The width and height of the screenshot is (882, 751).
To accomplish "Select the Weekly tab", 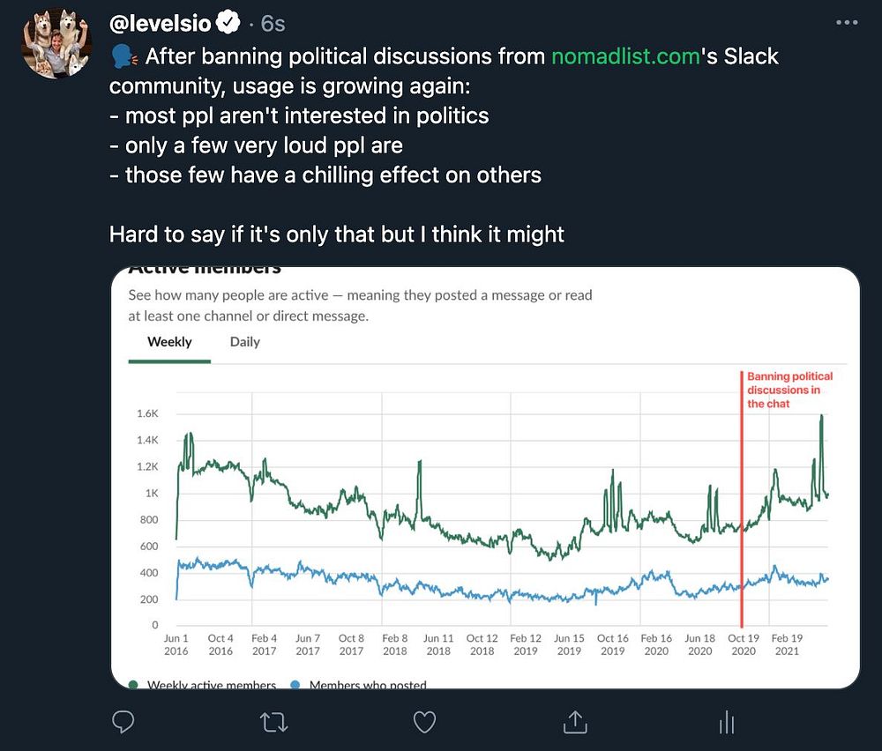I will (x=169, y=342).
